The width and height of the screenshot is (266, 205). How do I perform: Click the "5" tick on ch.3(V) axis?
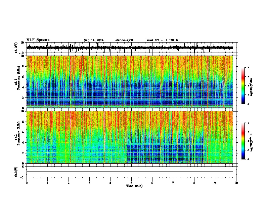coord(23,167)
